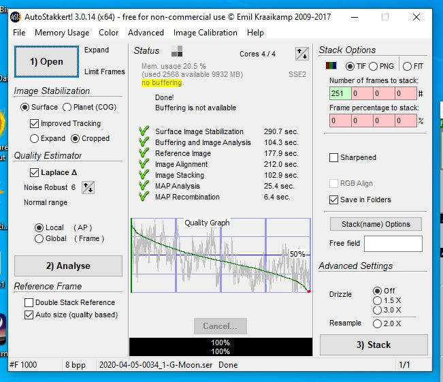The image size is (443, 382).
Task: Click the MAP Recombination green checkmark
Action: coord(144,197)
